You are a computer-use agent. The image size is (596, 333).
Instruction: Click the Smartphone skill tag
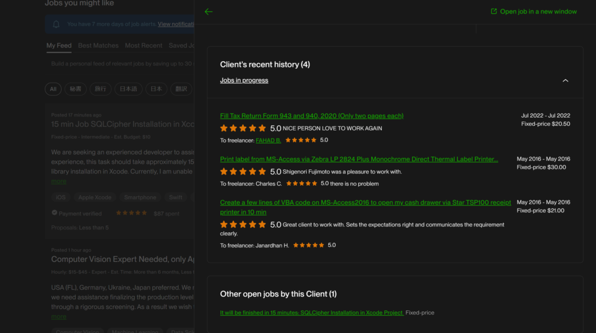140,197
